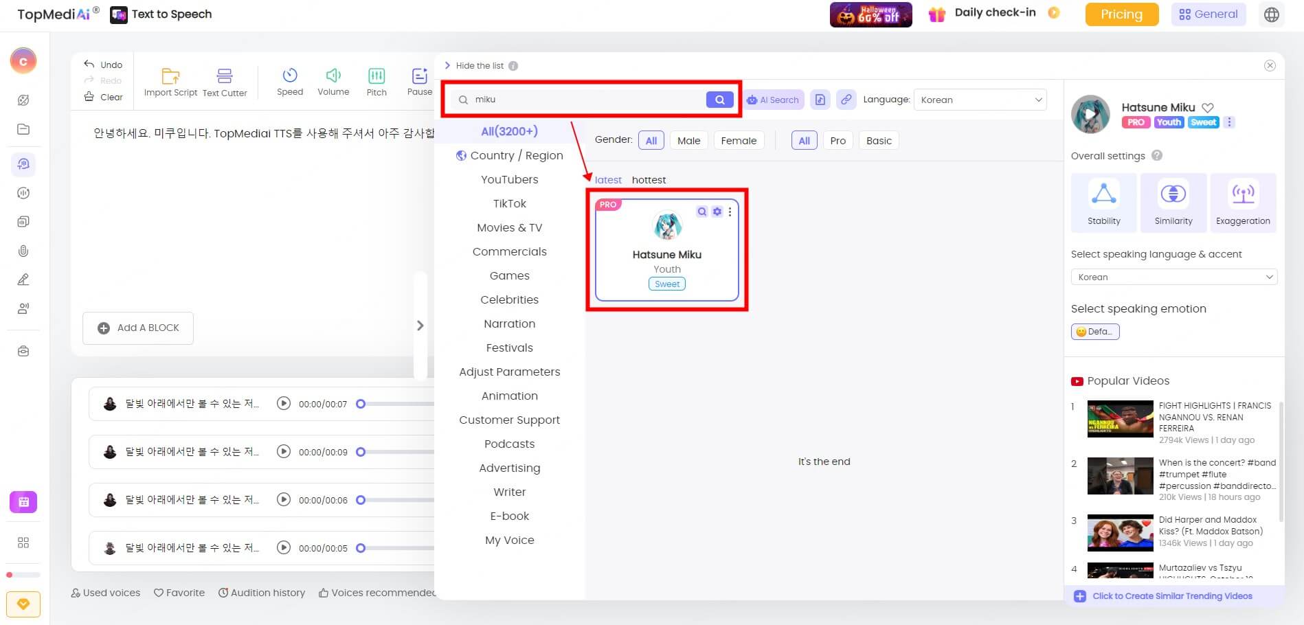Adjust the Exaggeration setting
This screenshot has height=625, width=1304.
1243,202
